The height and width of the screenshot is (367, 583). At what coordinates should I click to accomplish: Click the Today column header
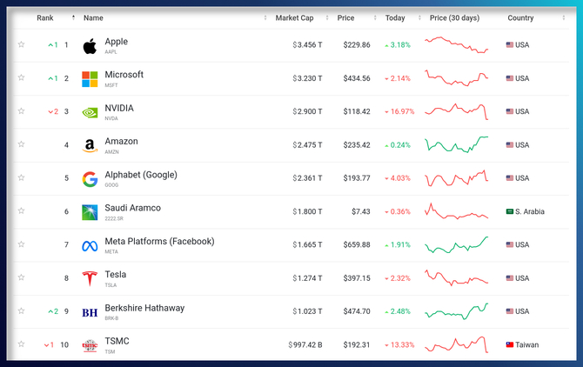click(x=395, y=18)
